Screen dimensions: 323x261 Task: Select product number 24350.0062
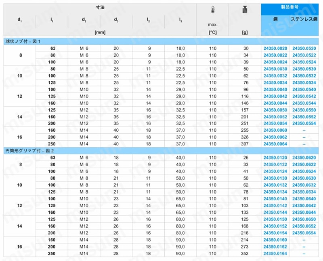click(275, 137)
